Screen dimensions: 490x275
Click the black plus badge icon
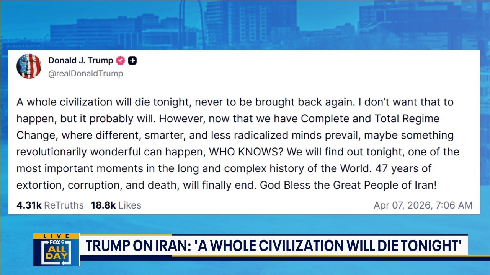tap(132, 60)
